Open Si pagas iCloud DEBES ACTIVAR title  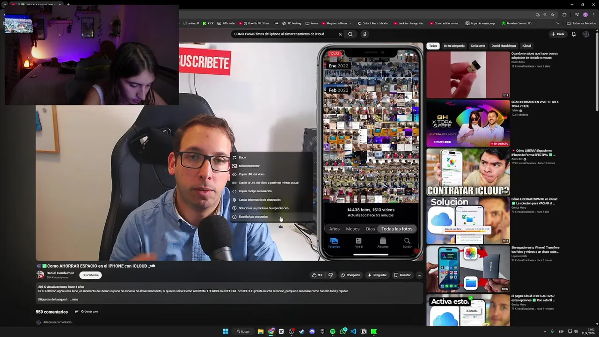(533, 298)
